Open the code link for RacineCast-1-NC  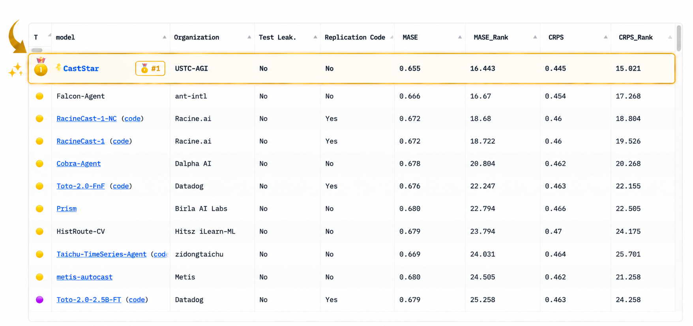pos(133,118)
